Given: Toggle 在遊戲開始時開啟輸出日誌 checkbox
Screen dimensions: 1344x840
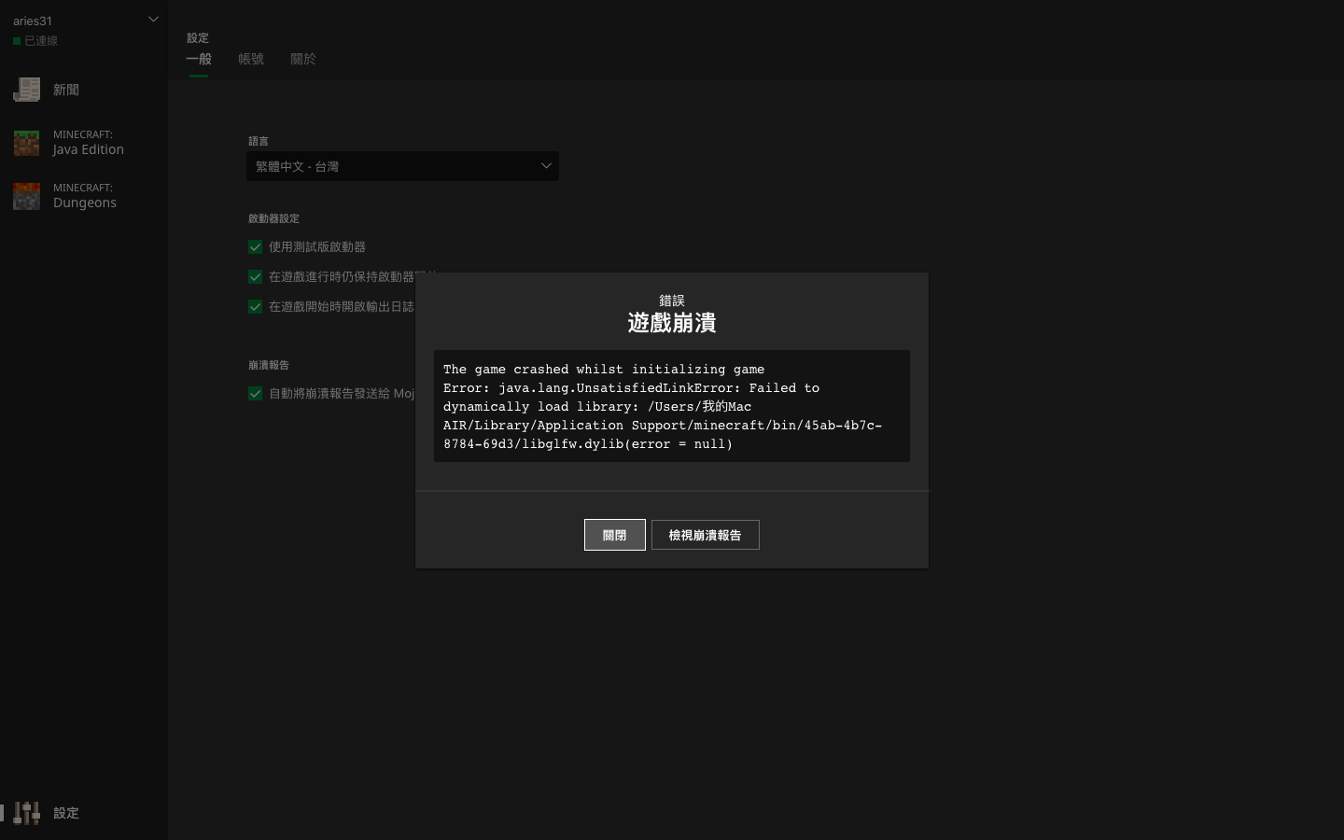Looking at the screenshot, I should pyautogui.click(x=255, y=307).
